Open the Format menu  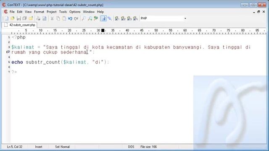click(39, 12)
